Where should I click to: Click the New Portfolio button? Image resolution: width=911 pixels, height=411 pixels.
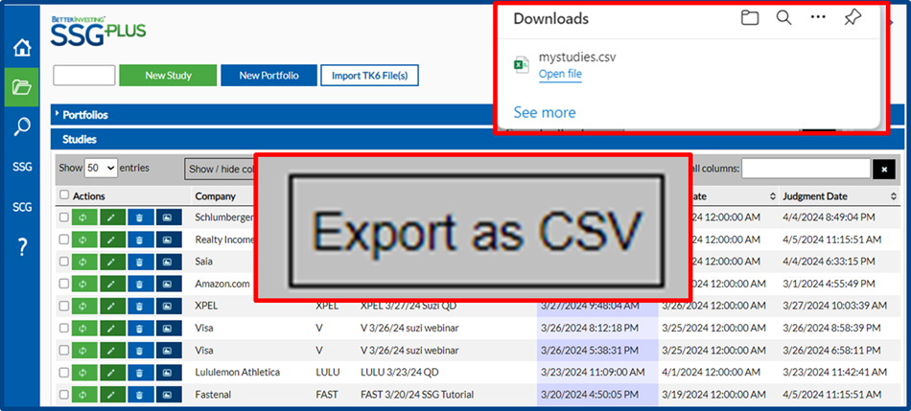269,76
